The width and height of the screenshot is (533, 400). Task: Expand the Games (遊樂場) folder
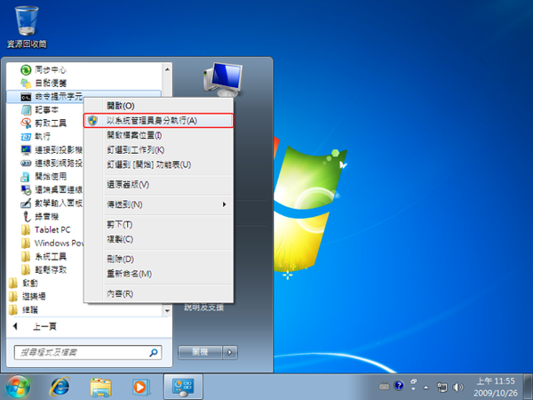(x=28, y=296)
